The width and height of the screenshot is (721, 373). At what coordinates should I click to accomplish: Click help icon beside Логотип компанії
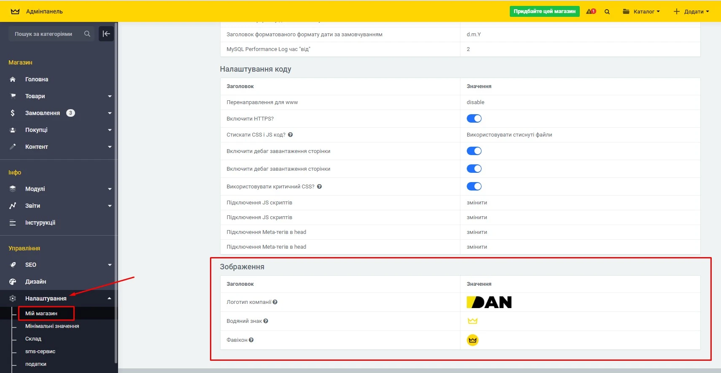point(275,302)
